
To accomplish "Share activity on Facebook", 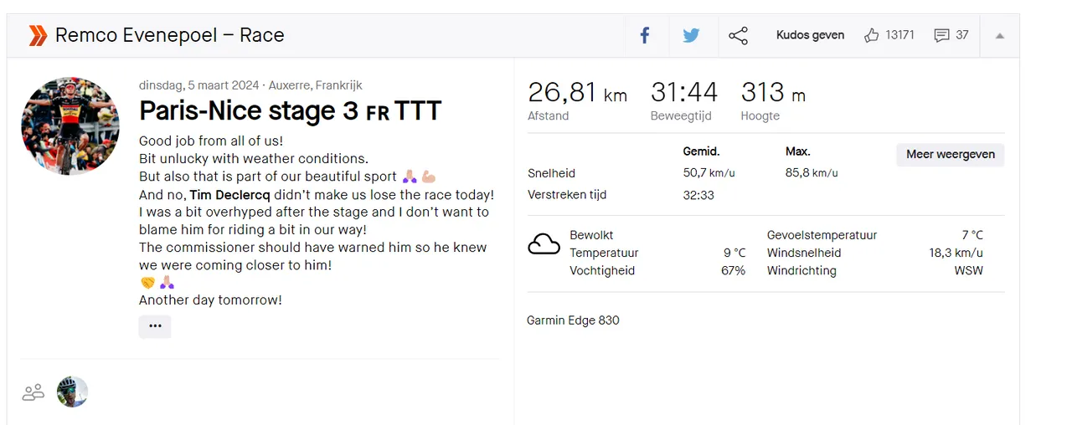I will click(x=645, y=35).
